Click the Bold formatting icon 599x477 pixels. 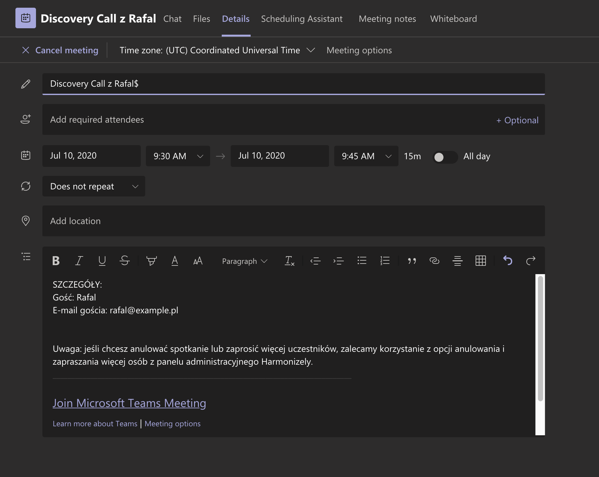(x=56, y=261)
